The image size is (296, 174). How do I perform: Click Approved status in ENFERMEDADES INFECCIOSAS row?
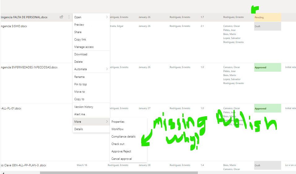268,67
